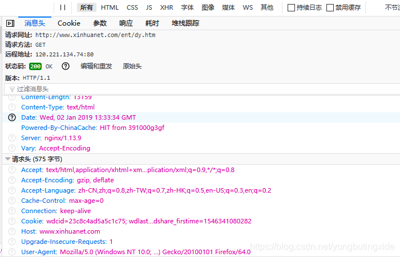Filter requests by WS
This screenshot has width=400, height=257.
click(x=248, y=7)
